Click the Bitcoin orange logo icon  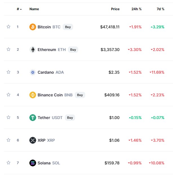pyautogui.click(x=33, y=27)
